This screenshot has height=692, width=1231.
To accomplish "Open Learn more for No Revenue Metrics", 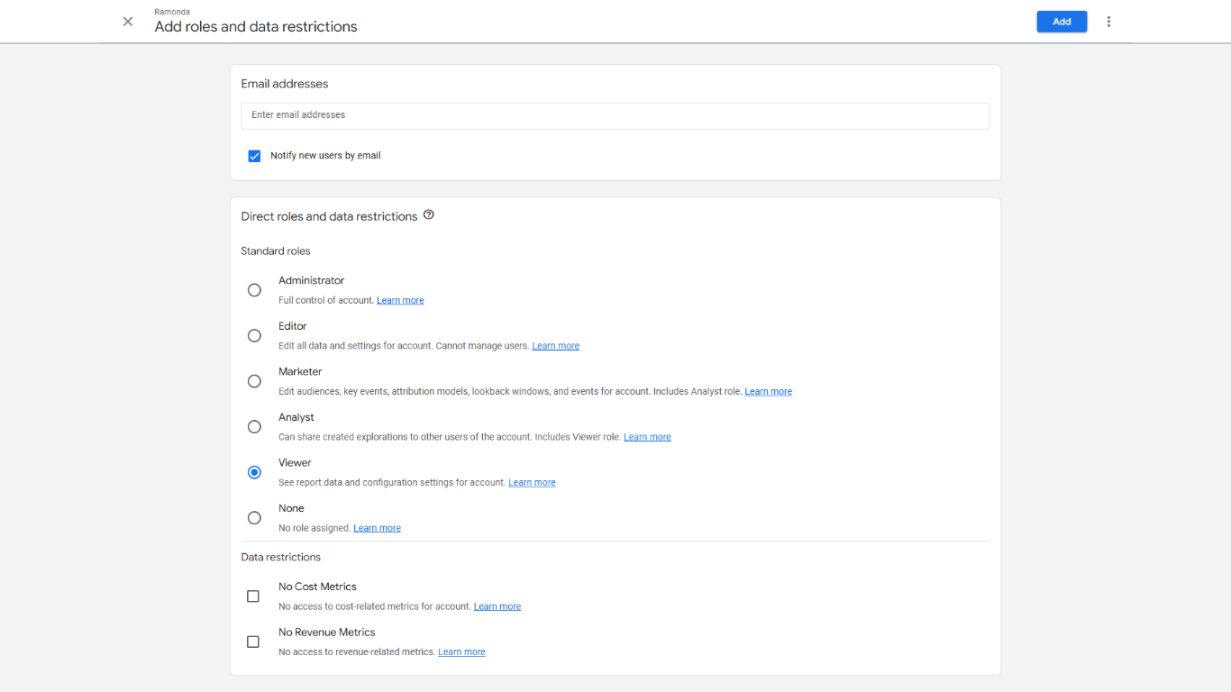I will coord(461,651).
